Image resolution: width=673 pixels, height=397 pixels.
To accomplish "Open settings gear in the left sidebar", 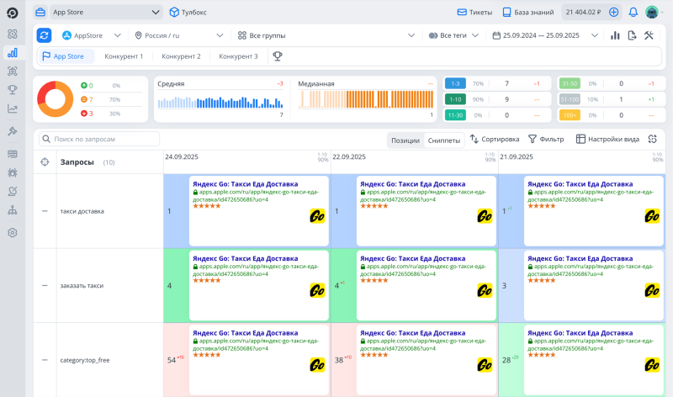I will tap(13, 232).
